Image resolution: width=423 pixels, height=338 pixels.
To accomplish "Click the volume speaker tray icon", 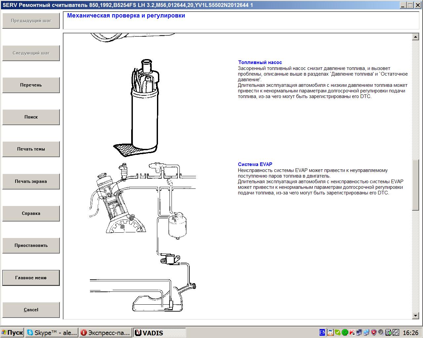I will pos(381,332).
